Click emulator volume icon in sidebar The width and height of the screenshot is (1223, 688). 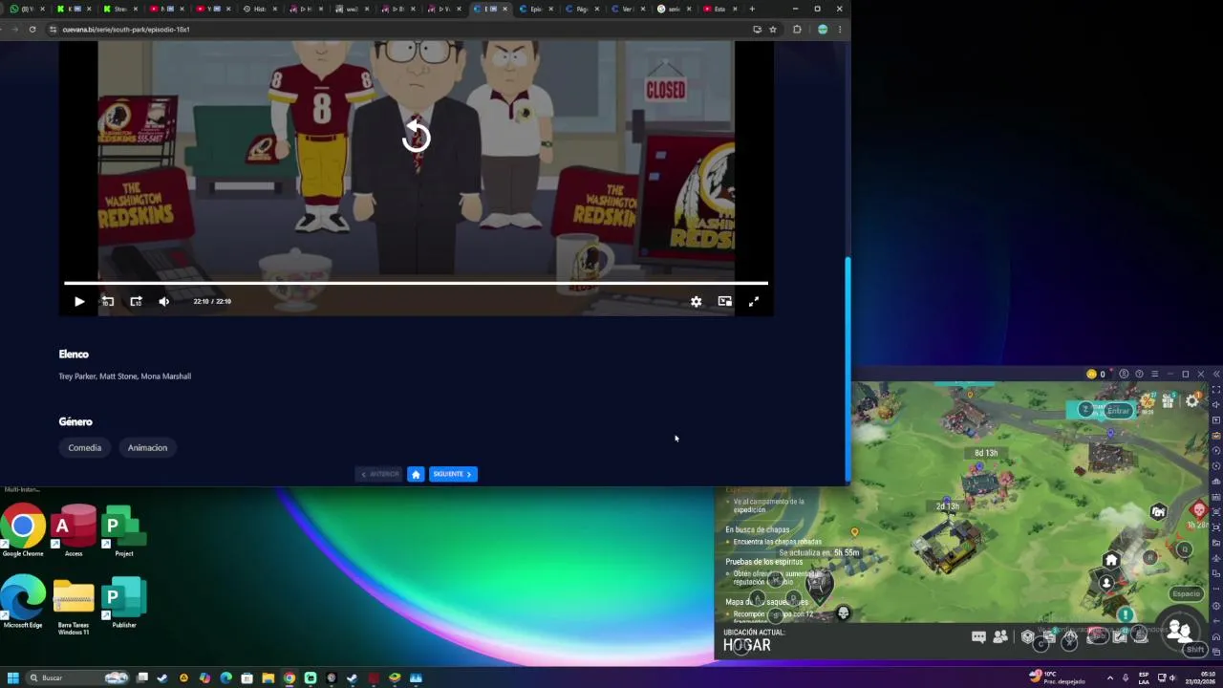[1216, 405]
